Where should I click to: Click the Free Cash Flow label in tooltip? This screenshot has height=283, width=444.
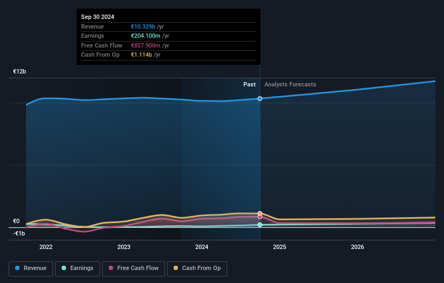click(x=102, y=45)
